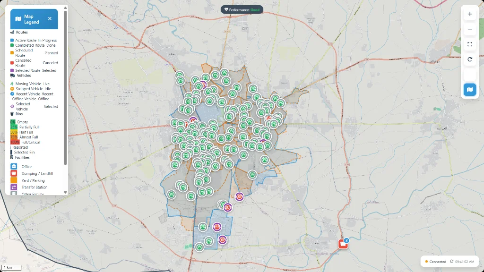The image size is (484, 272).
Task: Click the legend vertical scrollbar thumb
Action: (65, 88)
